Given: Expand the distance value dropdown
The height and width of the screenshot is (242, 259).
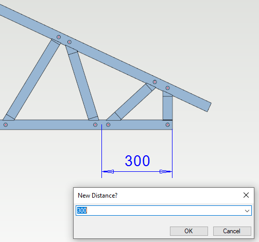Looking at the screenshot, I should 247,211.
